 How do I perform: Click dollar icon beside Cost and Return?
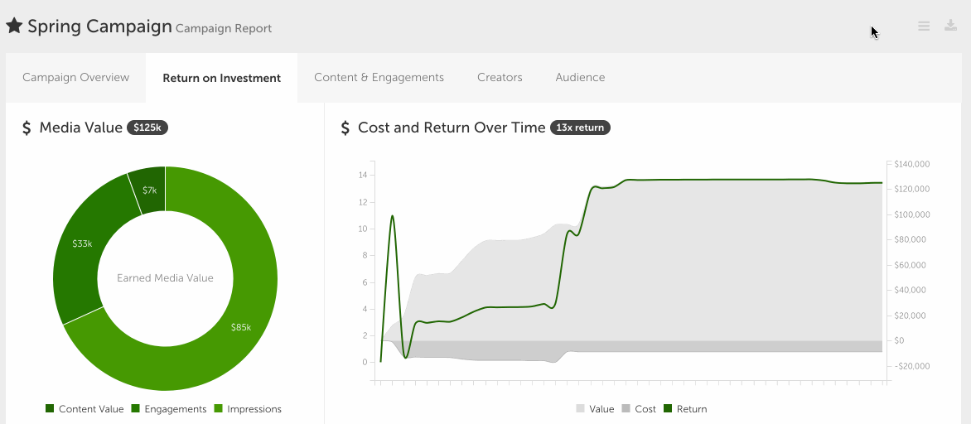[x=345, y=128]
